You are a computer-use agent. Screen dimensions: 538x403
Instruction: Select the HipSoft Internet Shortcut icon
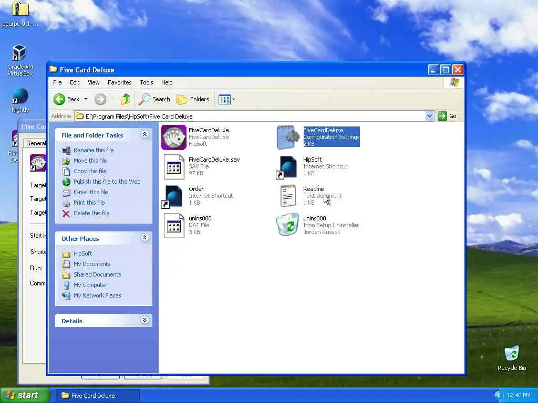coord(286,167)
